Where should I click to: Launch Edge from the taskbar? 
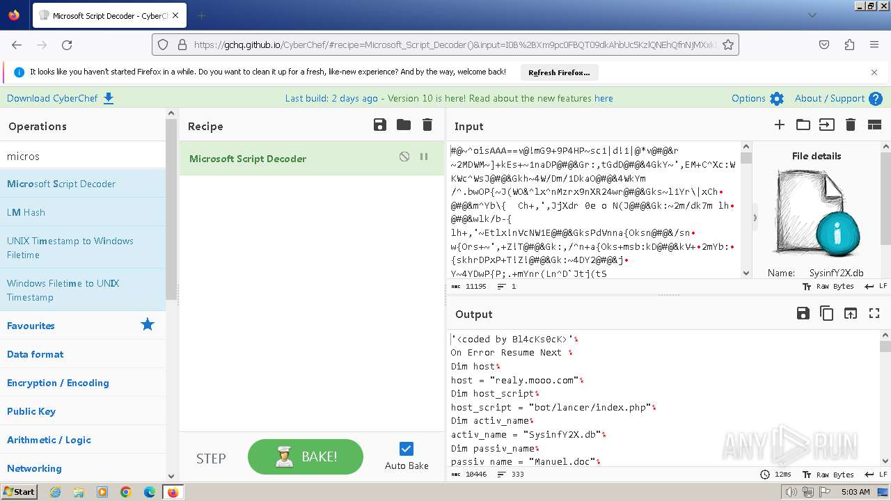pos(150,492)
